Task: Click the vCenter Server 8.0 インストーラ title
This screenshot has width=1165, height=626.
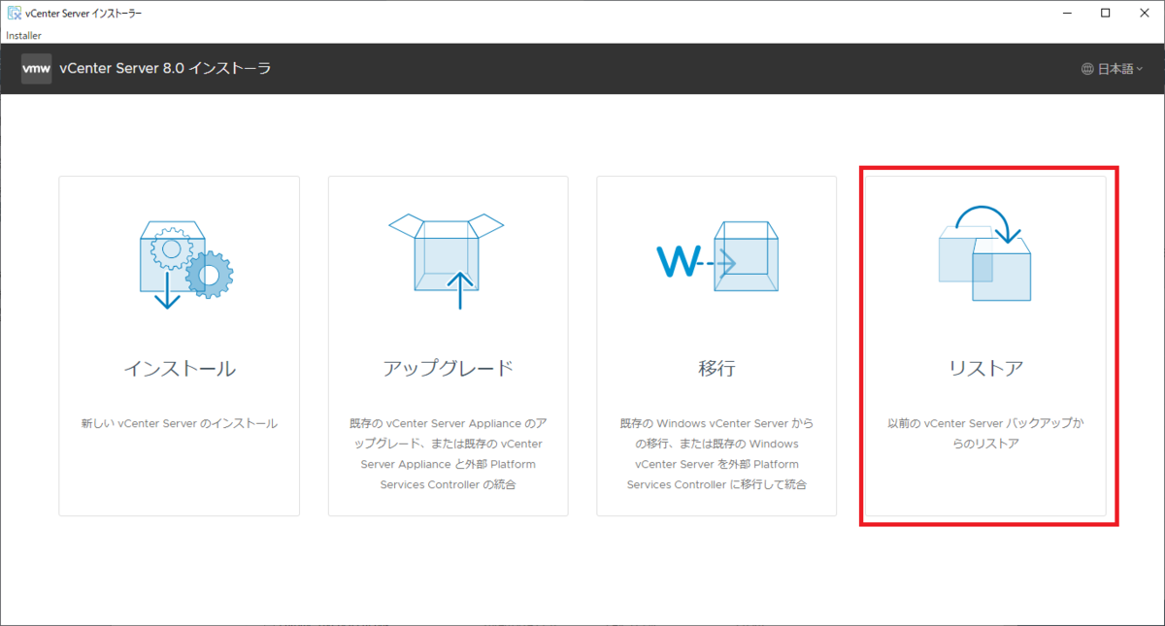Action: point(165,69)
